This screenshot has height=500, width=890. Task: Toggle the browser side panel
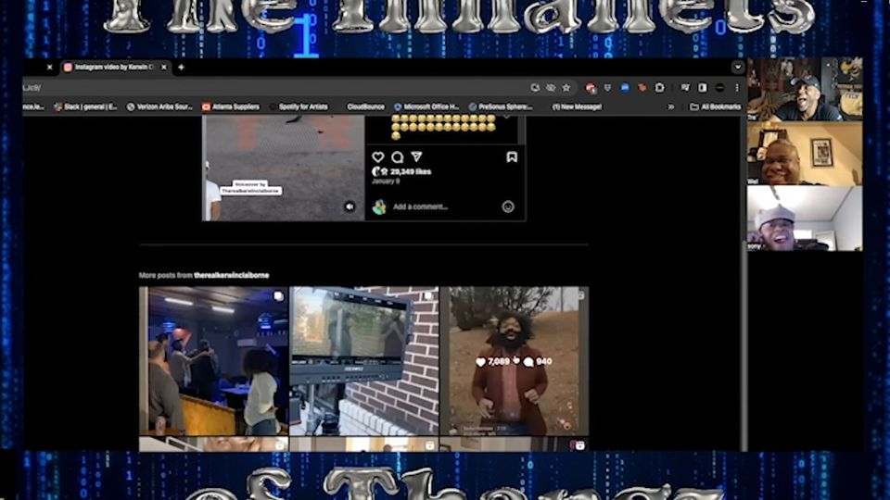click(703, 88)
